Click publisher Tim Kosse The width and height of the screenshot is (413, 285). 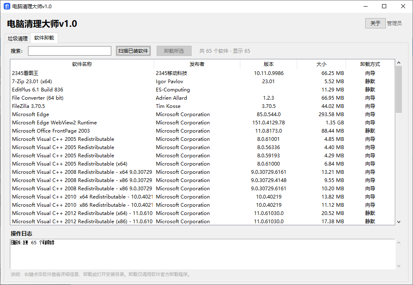click(x=168, y=106)
